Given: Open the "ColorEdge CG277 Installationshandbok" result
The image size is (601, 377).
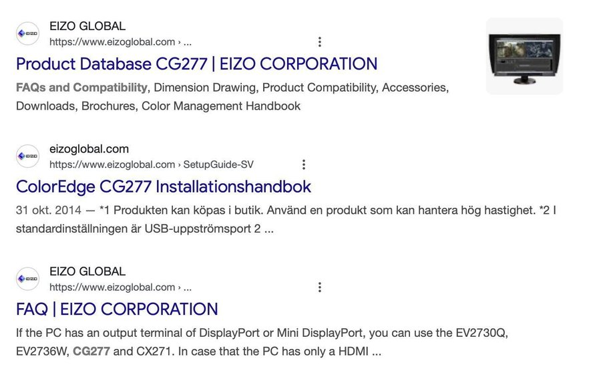Looking at the screenshot, I should 164,186.
